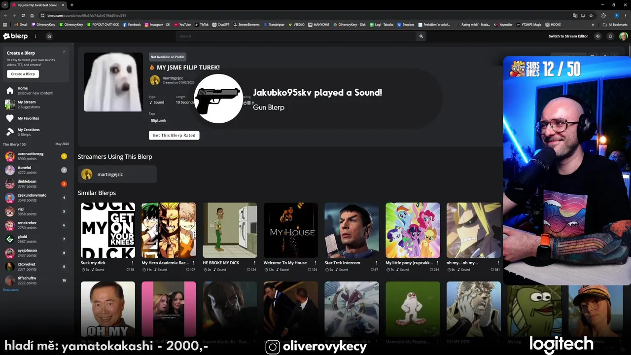Open the three-dot menu beside the Blerp logo

coord(35,36)
